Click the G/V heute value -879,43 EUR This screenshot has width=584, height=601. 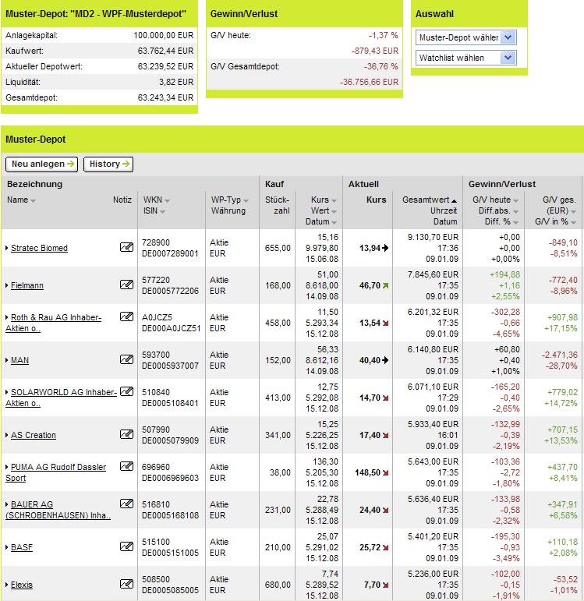pos(374,51)
